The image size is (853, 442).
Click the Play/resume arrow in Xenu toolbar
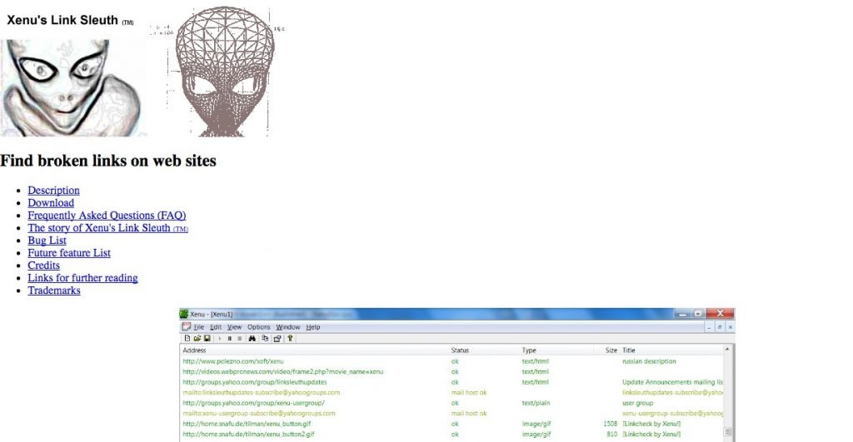pyautogui.click(x=220, y=338)
